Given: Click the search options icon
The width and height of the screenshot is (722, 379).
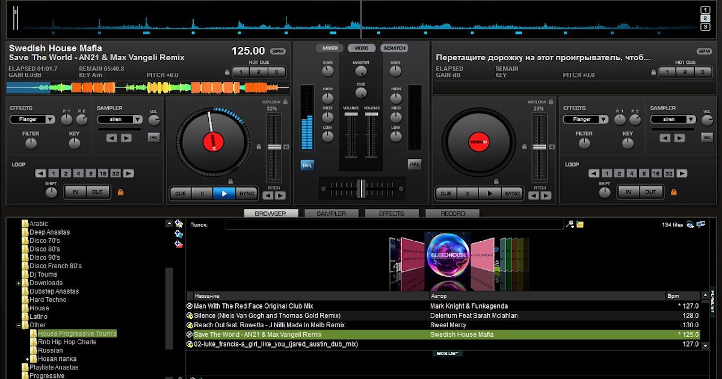Looking at the screenshot, I should click(x=569, y=224).
